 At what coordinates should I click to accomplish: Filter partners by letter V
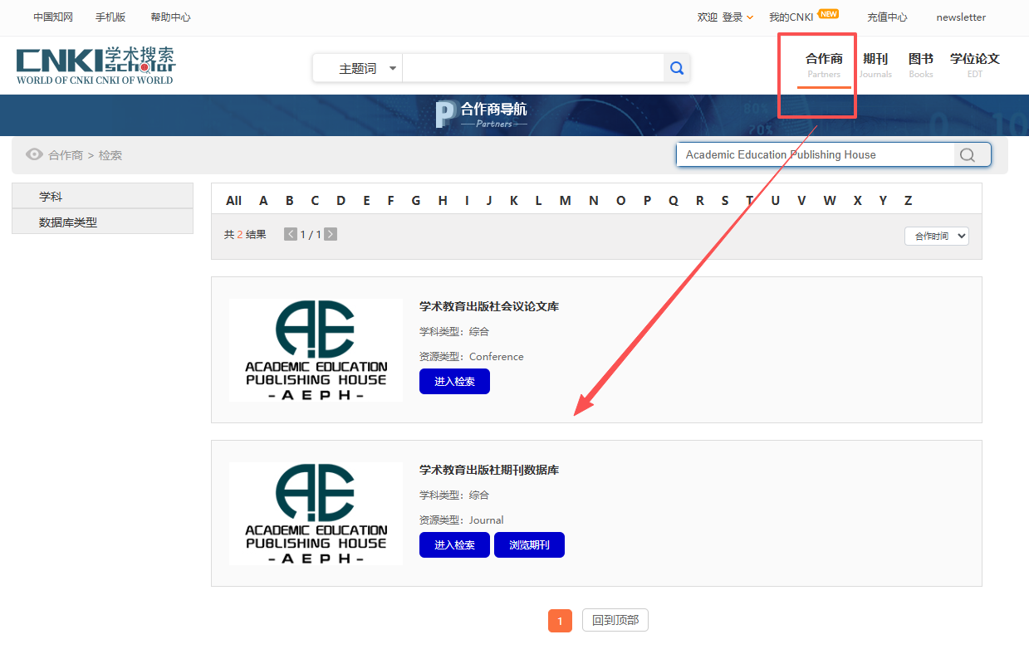[x=801, y=200]
